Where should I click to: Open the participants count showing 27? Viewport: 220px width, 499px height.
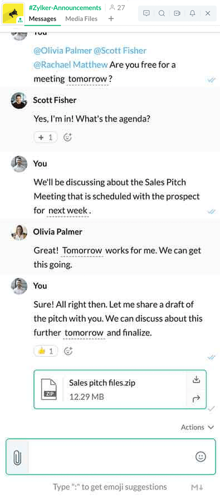[x=117, y=8]
